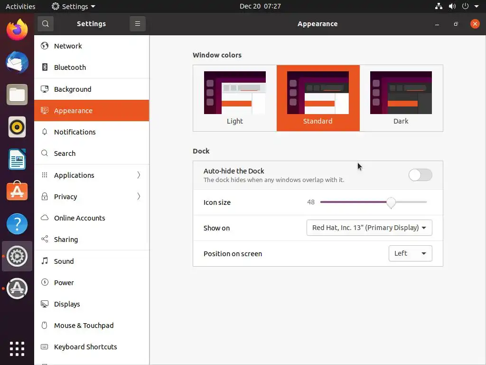
Task: Launch Firefox from the dock
Action: pos(17,30)
